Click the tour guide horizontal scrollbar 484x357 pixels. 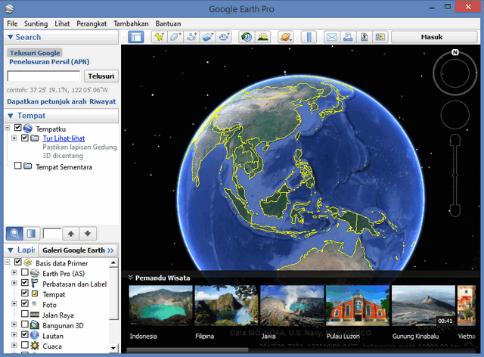coord(188,350)
